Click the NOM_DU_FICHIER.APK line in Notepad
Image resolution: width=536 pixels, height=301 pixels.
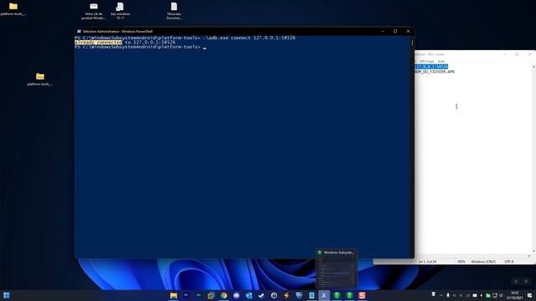pyautogui.click(x=435, y=72)
